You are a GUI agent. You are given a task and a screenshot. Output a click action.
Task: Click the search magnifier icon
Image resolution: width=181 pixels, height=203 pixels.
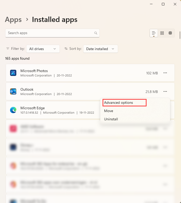click(x=96, y=33)
